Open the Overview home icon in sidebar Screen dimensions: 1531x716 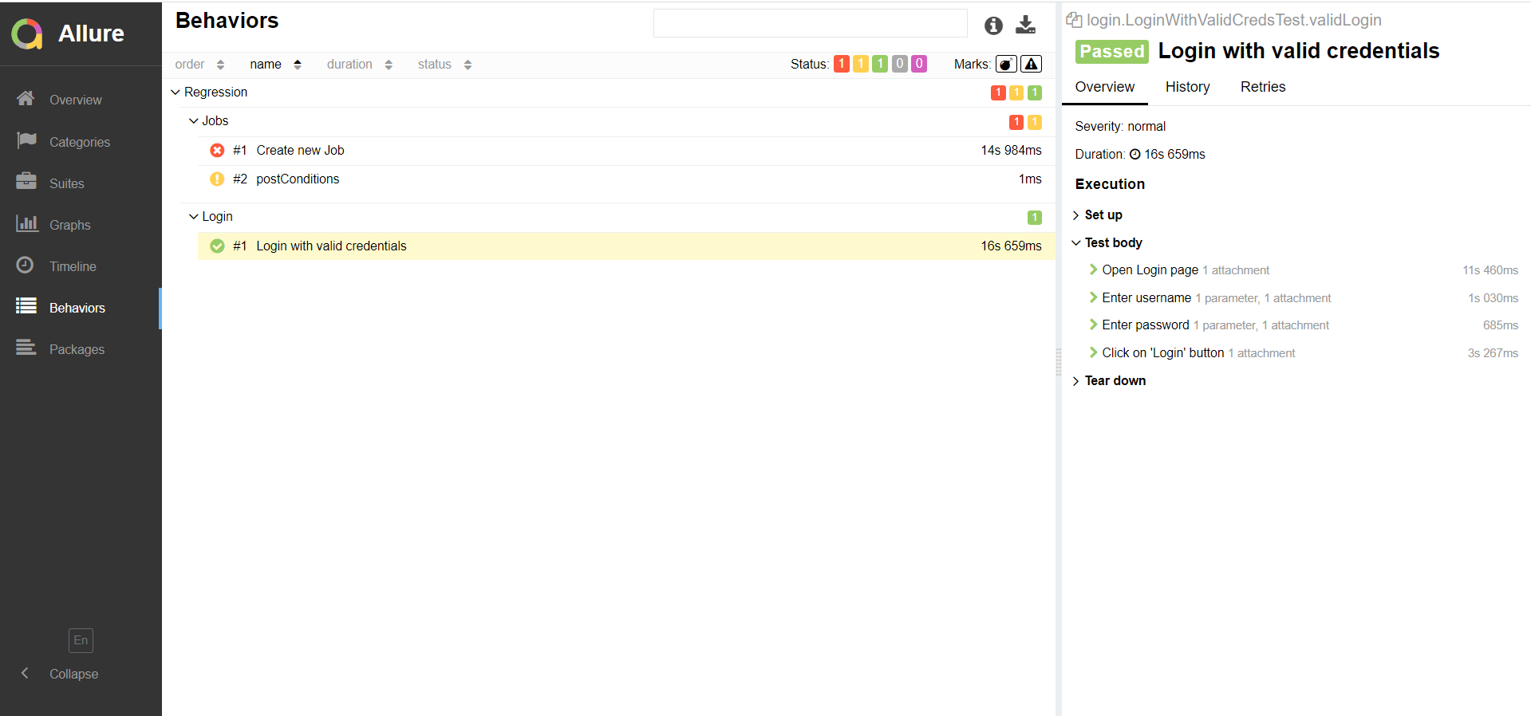click(x=26, y=98)
